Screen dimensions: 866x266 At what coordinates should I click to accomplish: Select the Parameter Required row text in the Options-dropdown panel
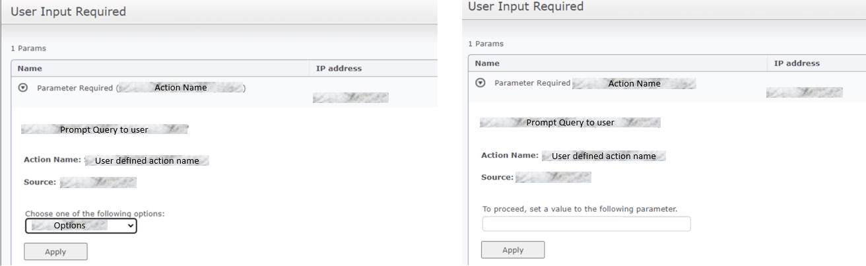(75, 88)
